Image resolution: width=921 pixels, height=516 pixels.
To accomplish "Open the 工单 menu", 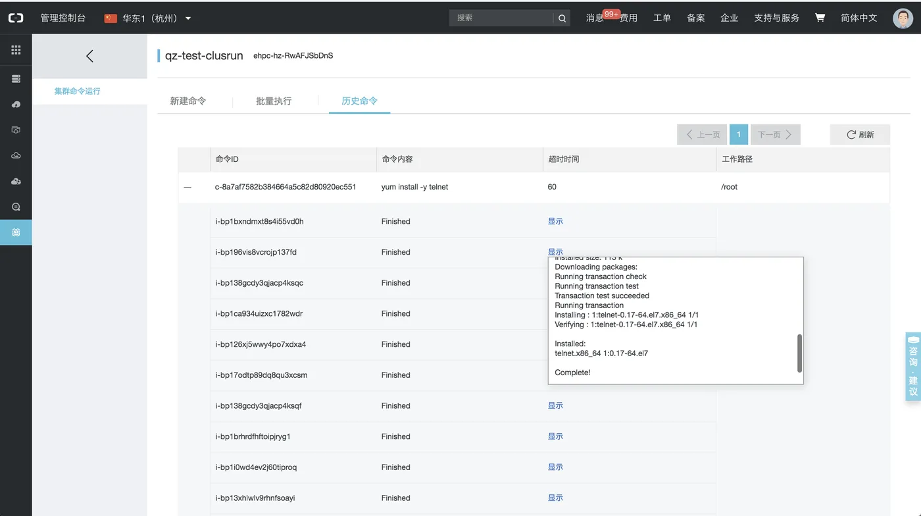I will (662, 18).
